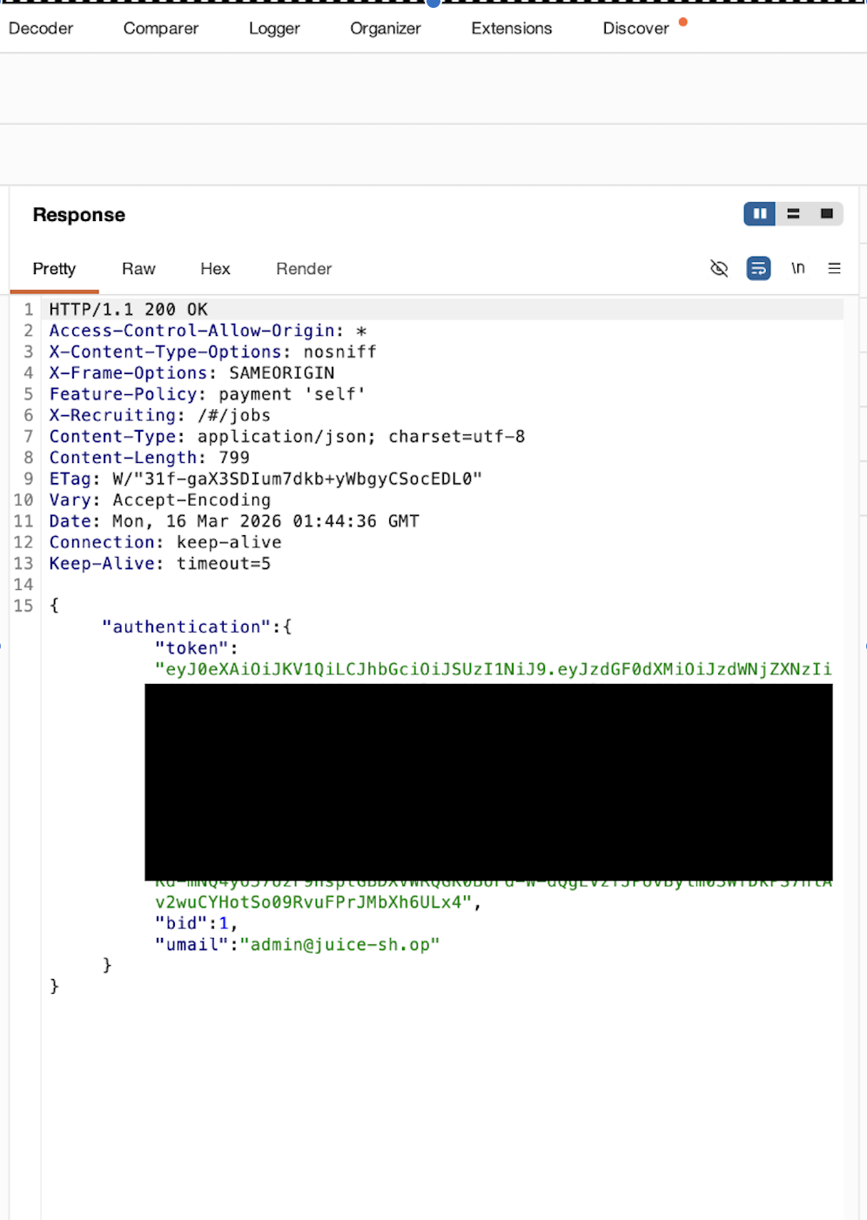Click the SAMEORIGIN value

[x=281, y=373]
